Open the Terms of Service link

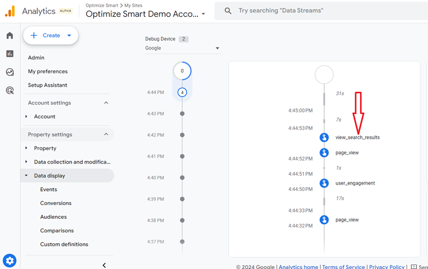click(x=344, y=267)
